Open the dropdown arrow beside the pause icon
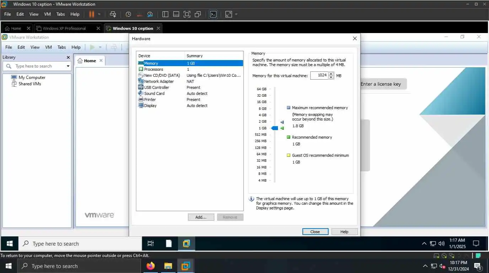Image resolution: width=489 pixels, height=273 pixels. click(x=99, y=14)
